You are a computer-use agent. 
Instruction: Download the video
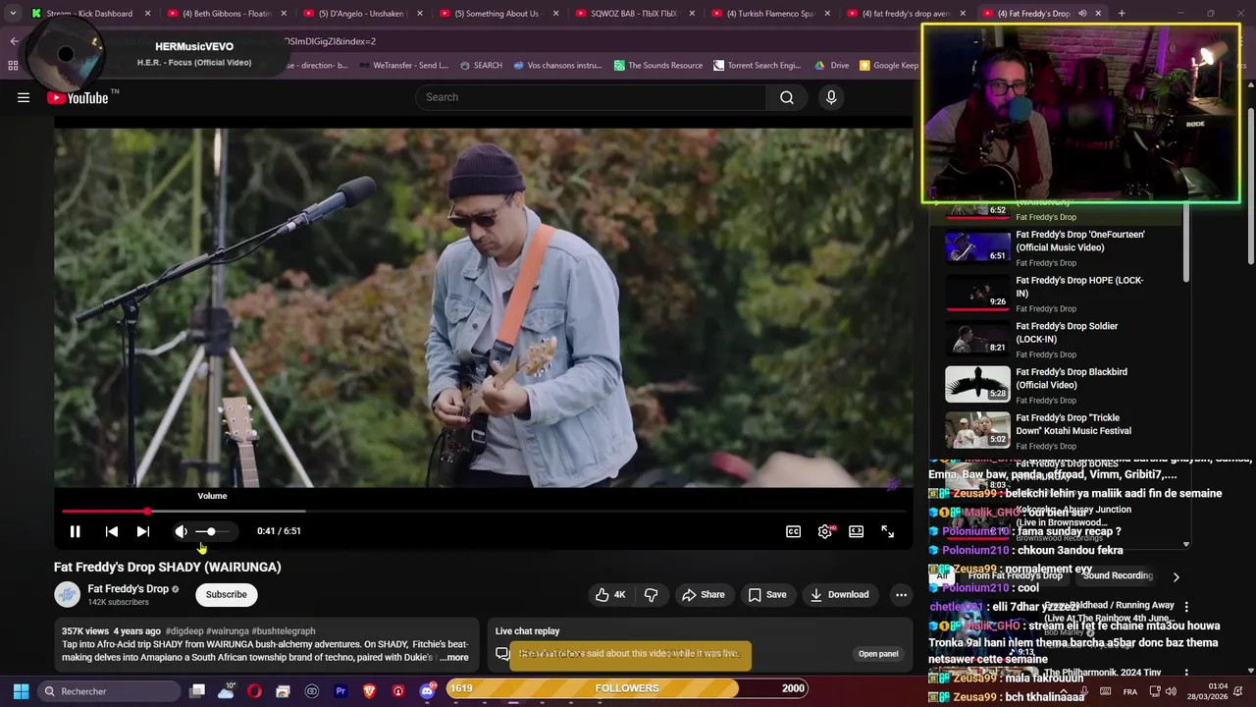point(839,594)
